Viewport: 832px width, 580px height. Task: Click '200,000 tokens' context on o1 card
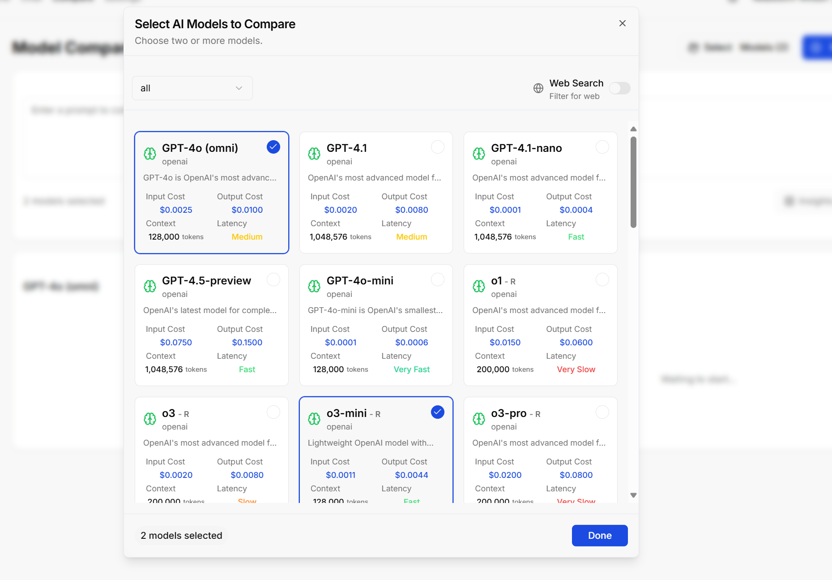point(505,369)
